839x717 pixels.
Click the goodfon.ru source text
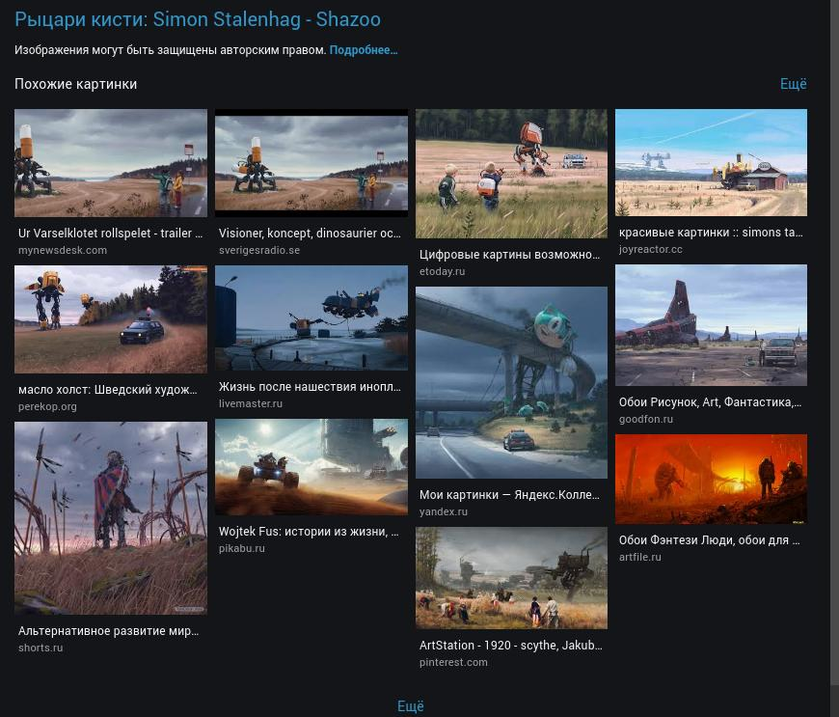pos(646,419)
